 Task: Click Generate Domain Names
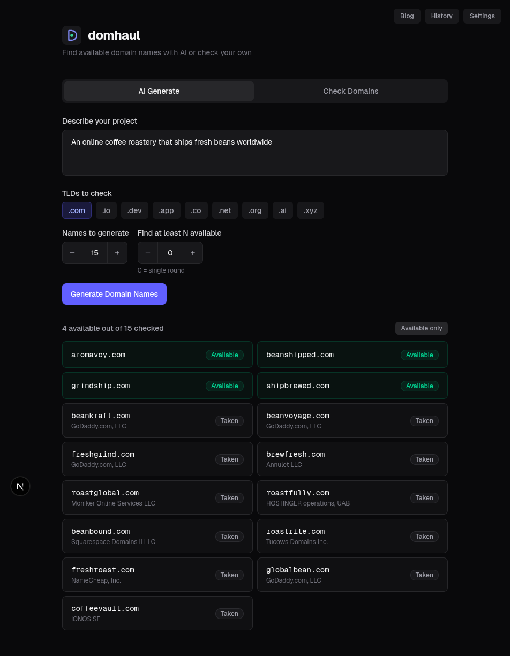click(x=114, y=294)
